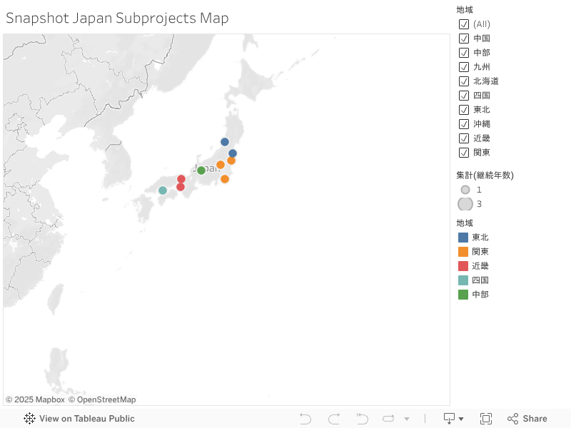Viewport: 571px width, 428px height.
Task: Uncheck the 沖縄 filter checkbox
Action: [x=463, y=124]
